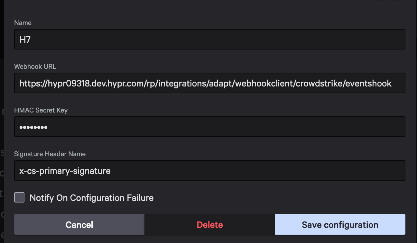The width and height of the screenshot is (417, 243).
Task: Click the Cancel button
Action: 79,224
